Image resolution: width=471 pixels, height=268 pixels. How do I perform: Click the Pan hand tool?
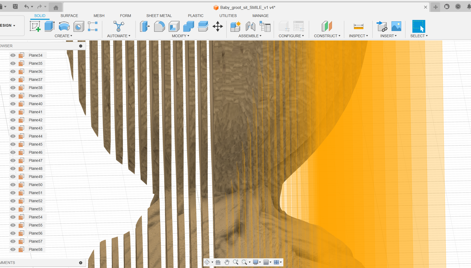tap(227, 262)
